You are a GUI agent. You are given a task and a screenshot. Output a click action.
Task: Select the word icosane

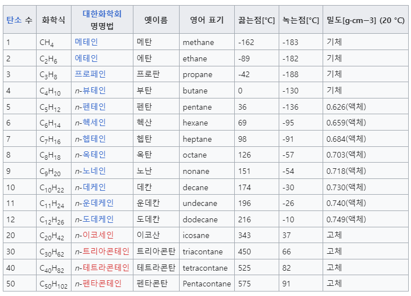pos(196,235)
